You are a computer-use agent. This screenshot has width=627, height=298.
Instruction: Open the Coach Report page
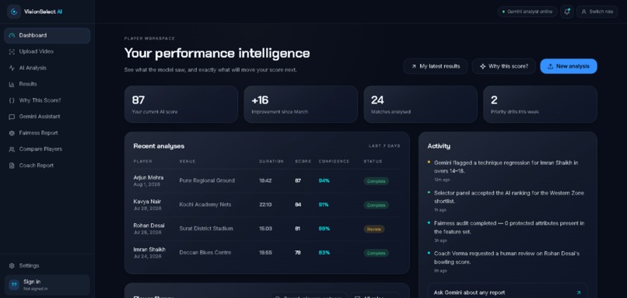point(47,165)
